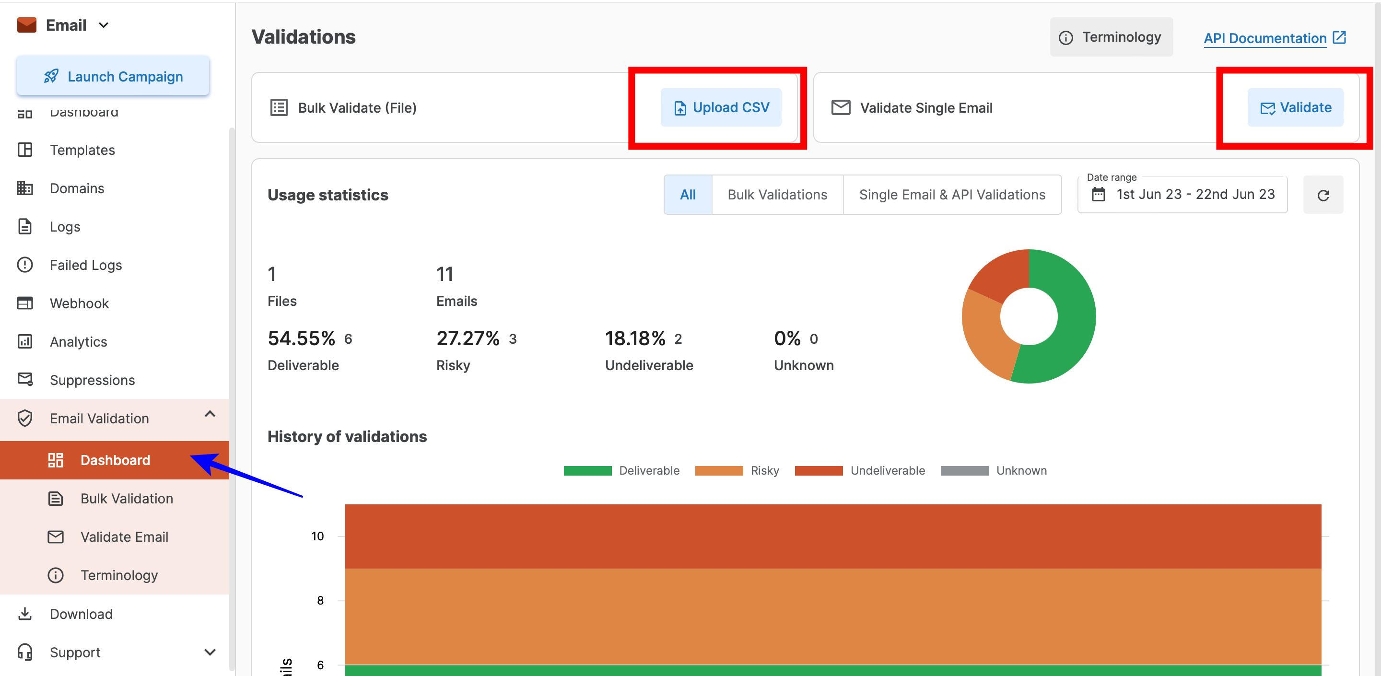The width and height of the screenshot is (1381, 676).
Task: Click the Validate Single Email envelope icon
Action: tap(841, 108)
